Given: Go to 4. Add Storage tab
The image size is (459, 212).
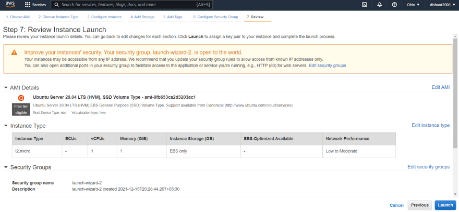Looking at the screenshot, I should [x=142, y=17].
